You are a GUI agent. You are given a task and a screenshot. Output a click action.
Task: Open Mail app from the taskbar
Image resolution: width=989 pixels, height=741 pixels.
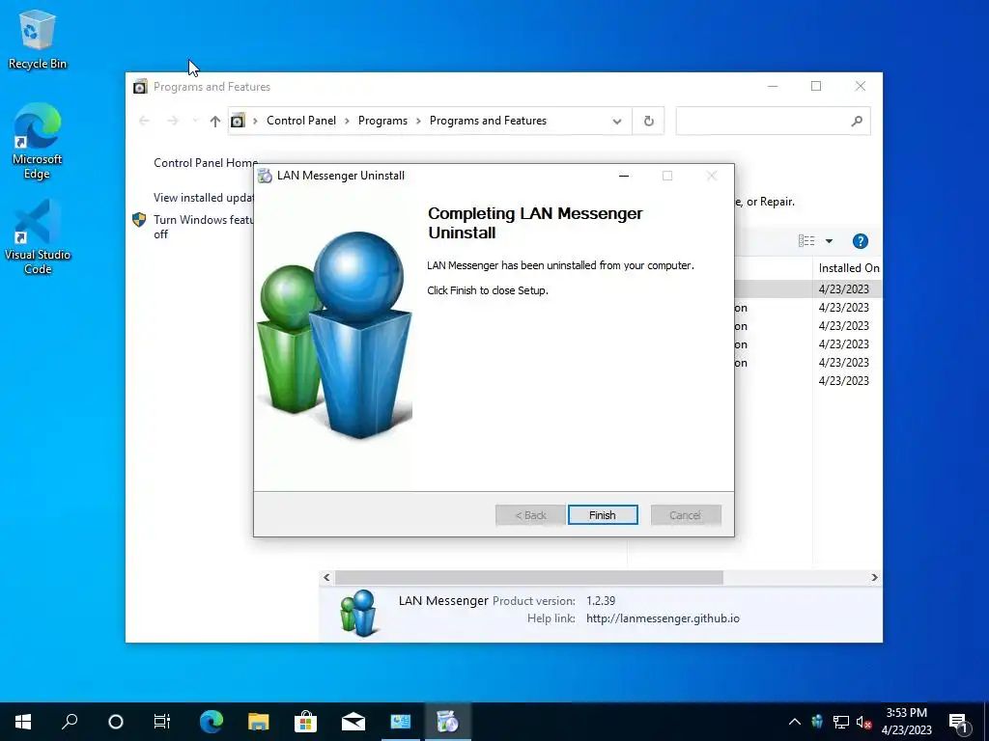353,722
